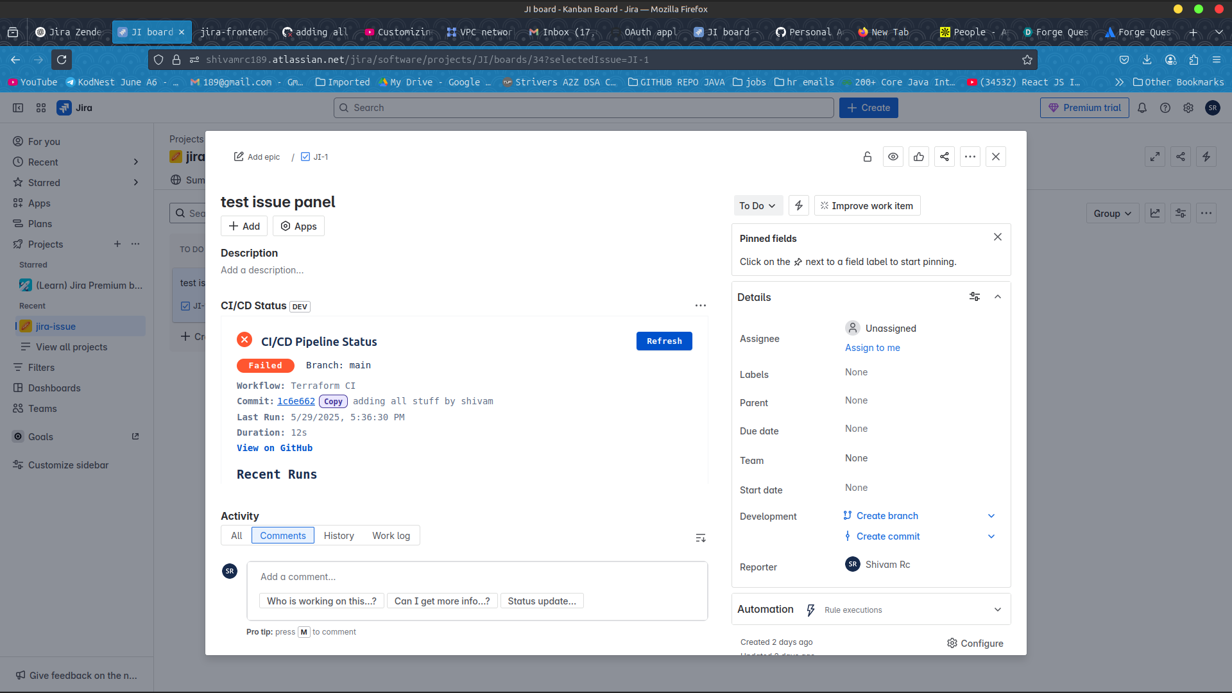Expand the Create branch dropdown arrow
Screen dimensions: 1232x693
(x=991, y=516)
